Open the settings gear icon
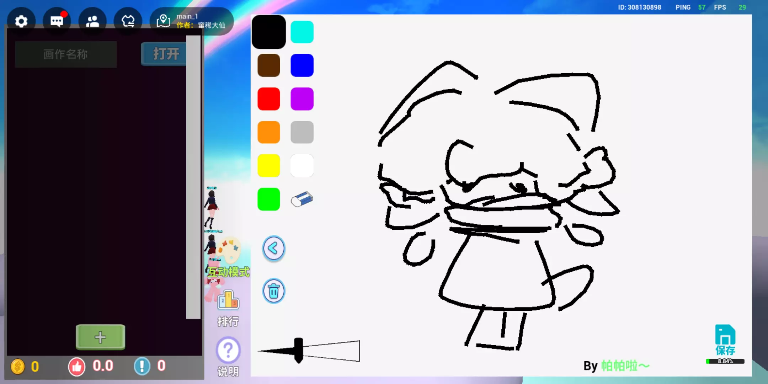Screen dimensions: 768x384 pyautogui.click(x=21, y=21)
